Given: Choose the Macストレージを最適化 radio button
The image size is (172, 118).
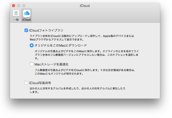Looking at the screenshot, I should (x=32, y=64).
